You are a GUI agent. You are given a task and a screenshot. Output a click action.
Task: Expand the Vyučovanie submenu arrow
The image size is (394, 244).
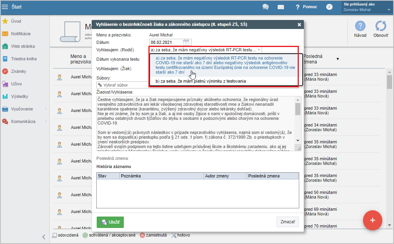pyautogui.click(x=46, y=109)
